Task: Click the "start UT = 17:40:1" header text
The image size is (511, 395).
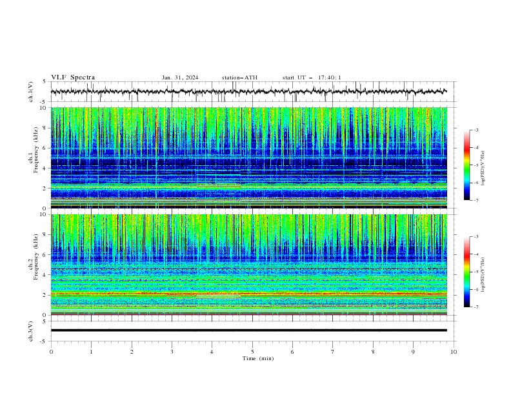Action: pos(312,77)
